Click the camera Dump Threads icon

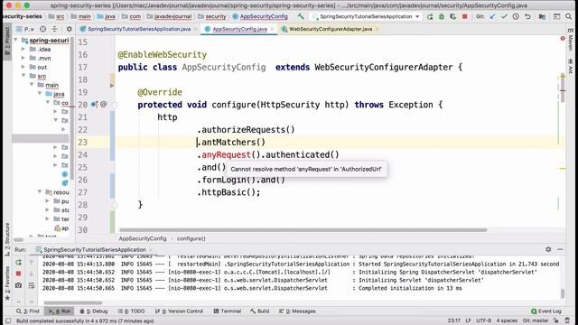click(x=18, y=285)
